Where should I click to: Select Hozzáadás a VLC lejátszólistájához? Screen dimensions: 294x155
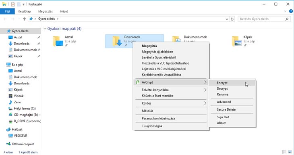click(x=171, y=63)
